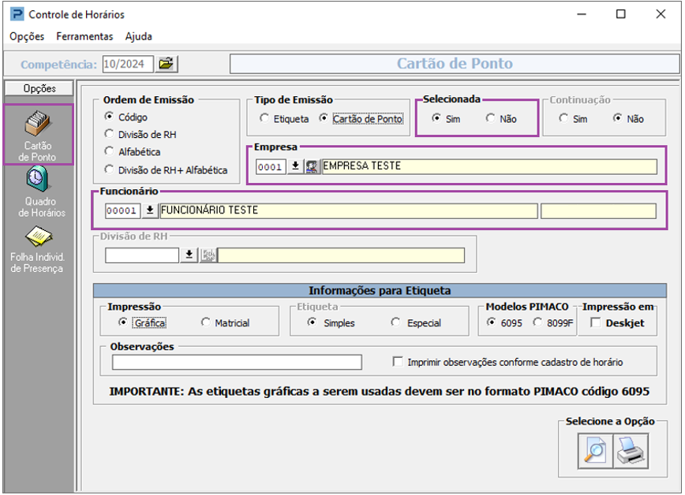Expand the Empresa code dropdown arrow

click(295, 166)
